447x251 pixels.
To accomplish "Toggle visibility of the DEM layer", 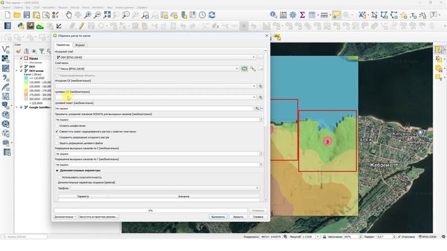I will point(21,67).
